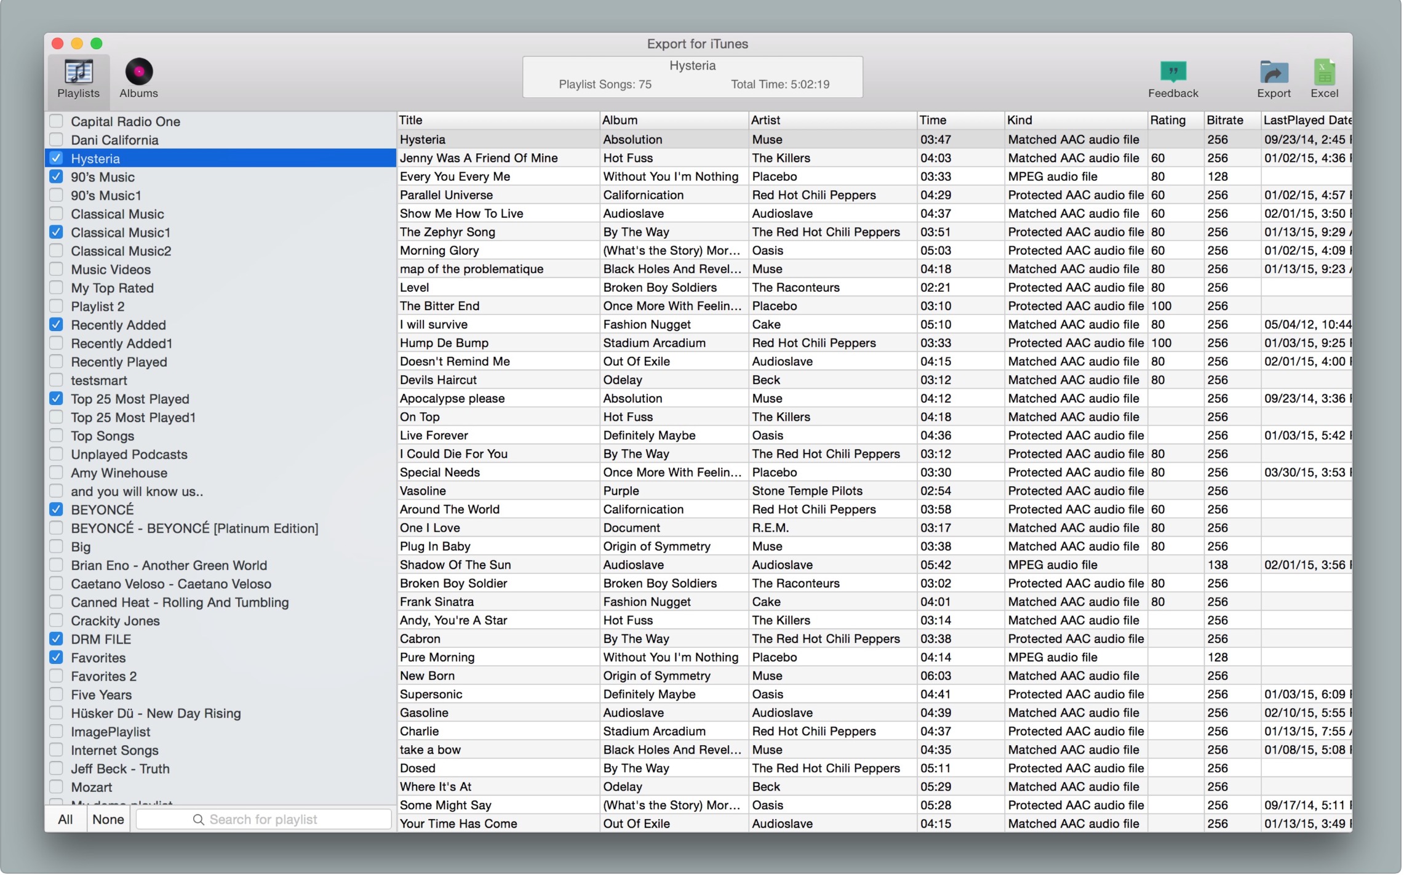
Task: Click the Export folder arrow icon
Action: pyautogui.click(x=1275, y=73)
